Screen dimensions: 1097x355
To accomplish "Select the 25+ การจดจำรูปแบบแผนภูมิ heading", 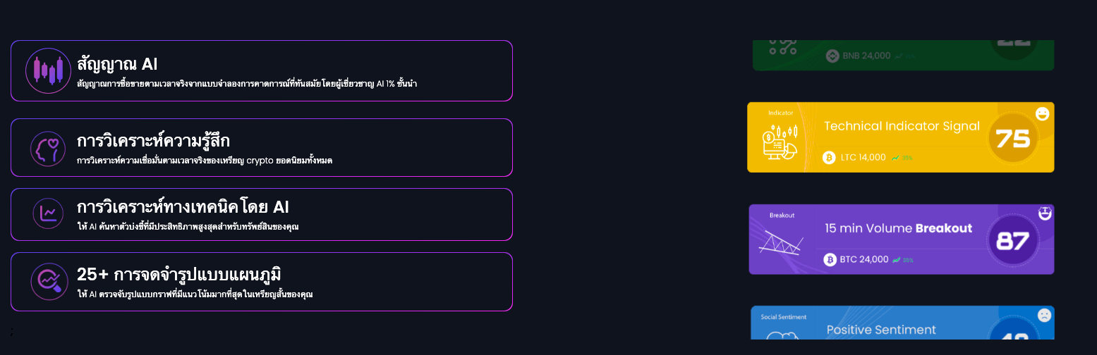I will click(179, 275).
